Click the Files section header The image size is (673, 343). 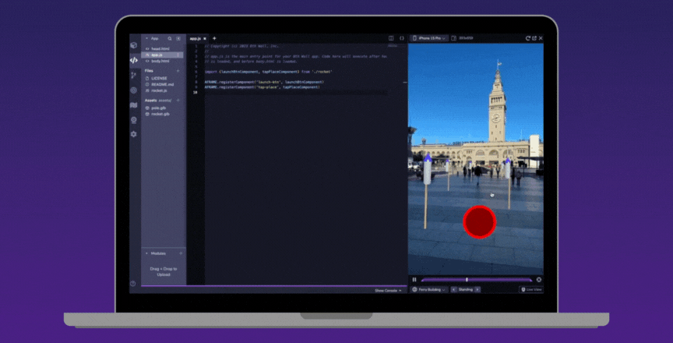[x=150, y=71]
